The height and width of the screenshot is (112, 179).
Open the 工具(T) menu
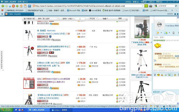(x=151, y=2)
